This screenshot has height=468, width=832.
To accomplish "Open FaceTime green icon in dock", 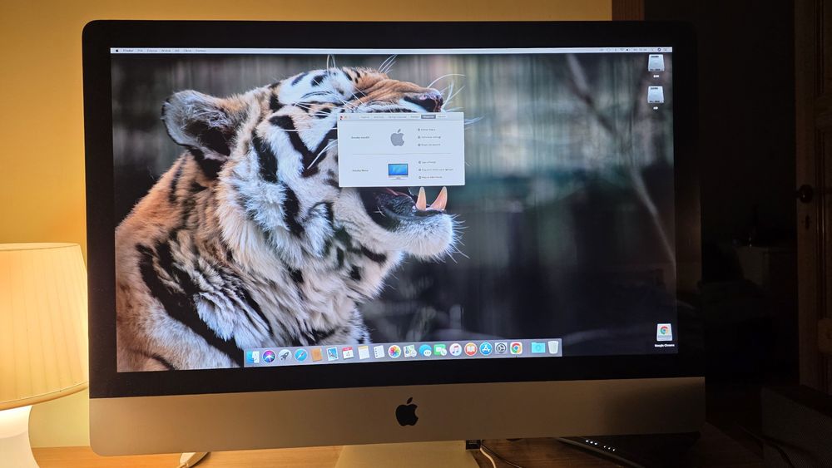I will [x=440, y=350].
